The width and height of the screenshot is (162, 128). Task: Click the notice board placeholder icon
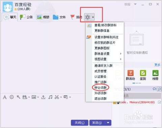click(x=137, y=39)
